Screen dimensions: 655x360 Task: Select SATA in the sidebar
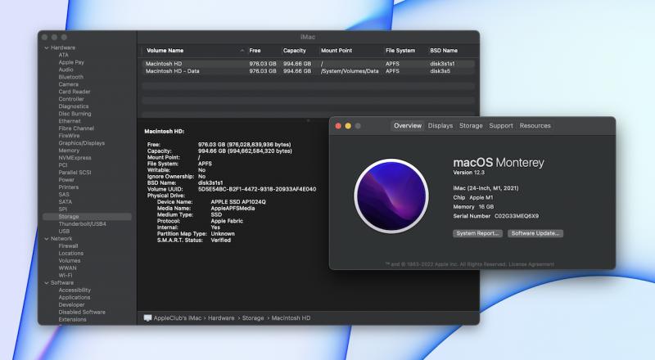pyautogui.click(x=65, y=202)
